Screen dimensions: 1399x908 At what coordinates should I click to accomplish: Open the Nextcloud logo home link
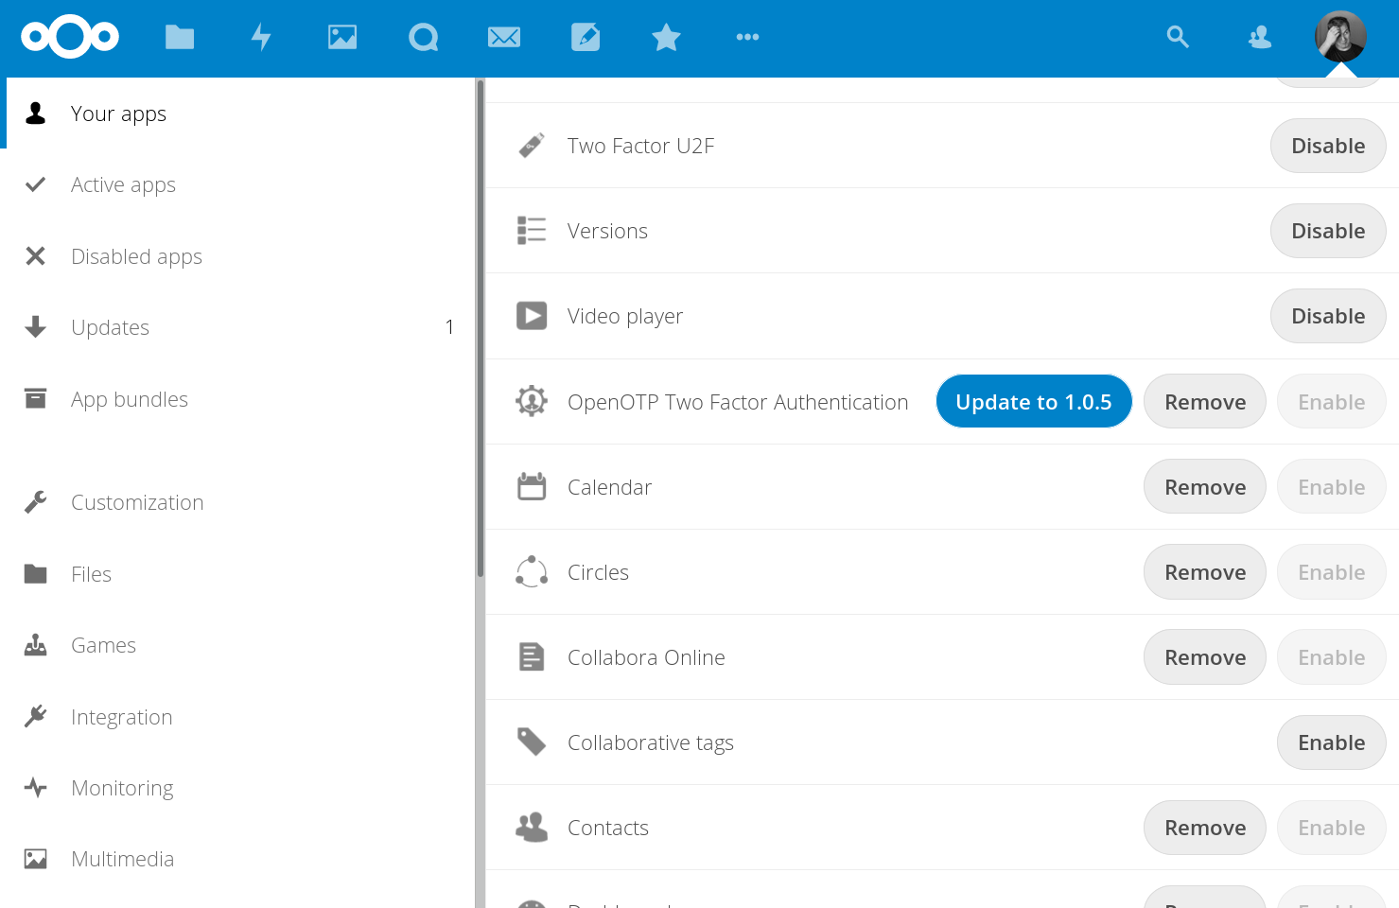(70, 38)
